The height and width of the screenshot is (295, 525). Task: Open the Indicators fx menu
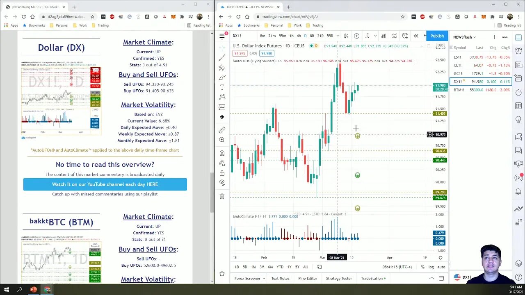(x=367, y=36)
